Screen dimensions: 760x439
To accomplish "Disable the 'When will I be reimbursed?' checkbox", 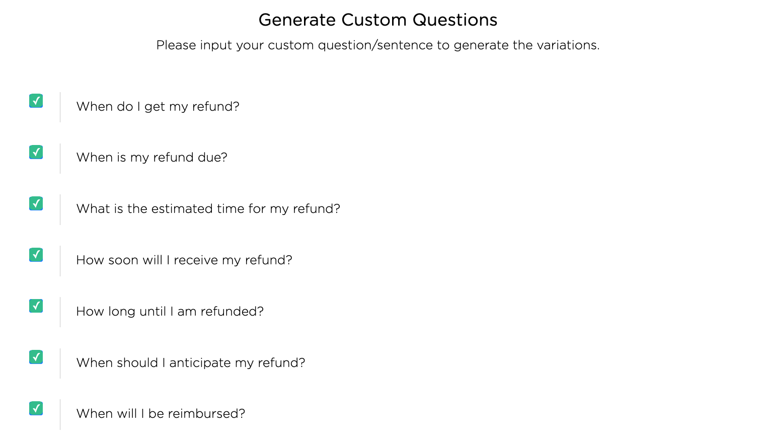I will point(36,408).
